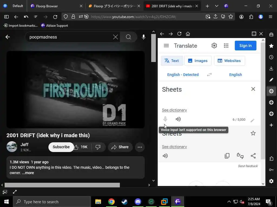
Task: Share translation icon
Action: click(x=253, y=156)
